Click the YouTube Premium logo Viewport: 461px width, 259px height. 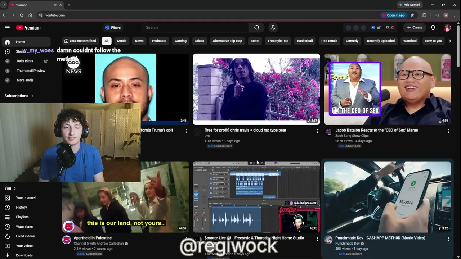click(28, 28)
